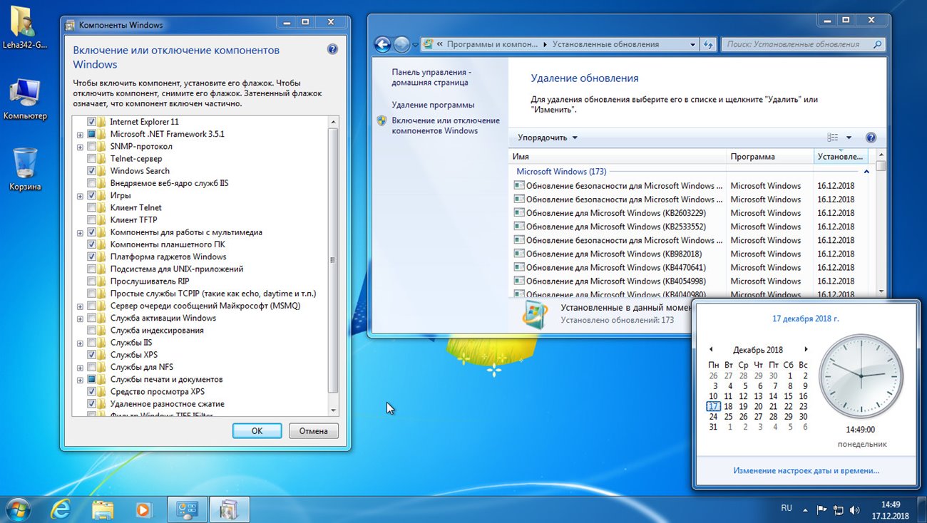Uncheck Удаленное разностное сжатие checkbox
927x523 pixels.
click(91, 403)
